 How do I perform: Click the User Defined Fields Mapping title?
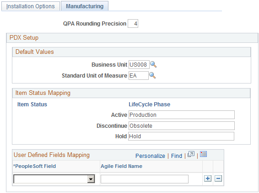pos(52,155)
